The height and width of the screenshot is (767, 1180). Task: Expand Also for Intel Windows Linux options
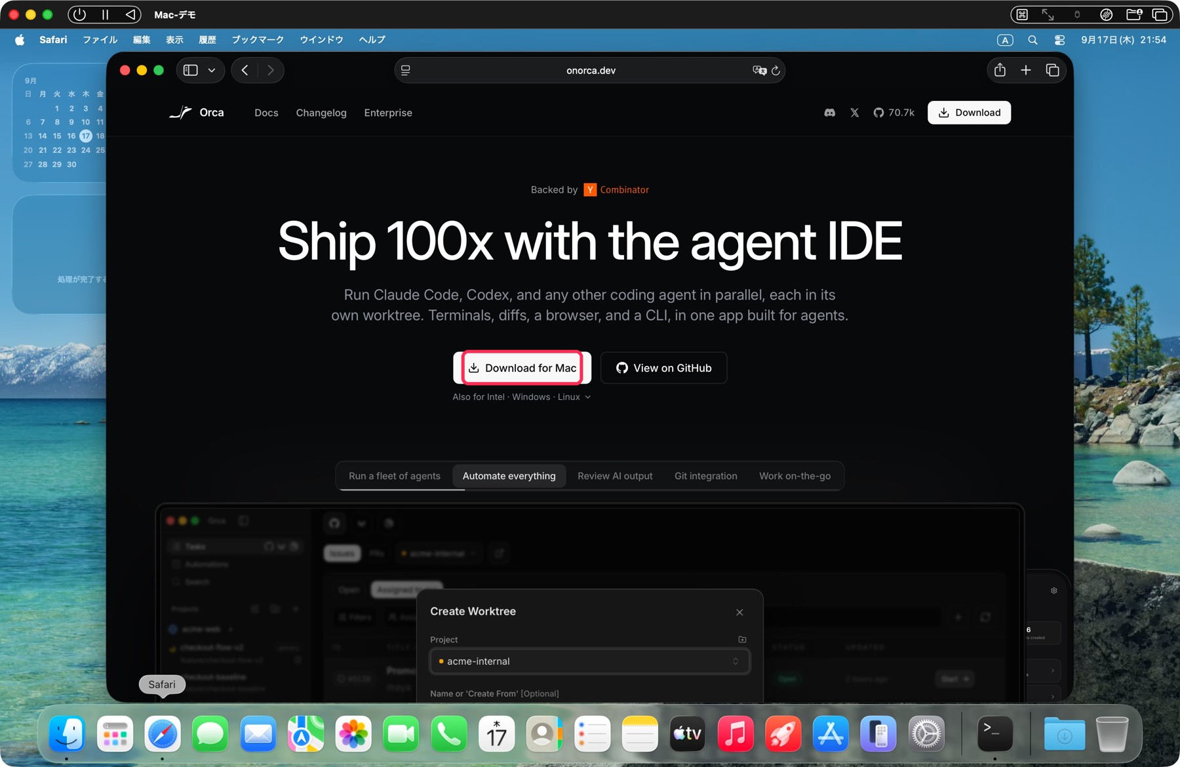(522, 397)
